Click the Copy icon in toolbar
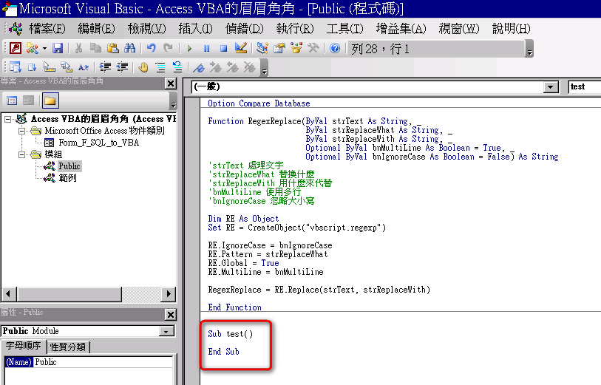The height and width of the screenshot is (385, 601). pos(95,48)
